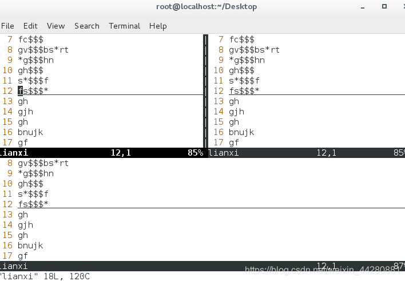The width and height of the screenshot is (405, 281).
Task: Click the vertical split separator between top panes
Action: pos(205,91)
